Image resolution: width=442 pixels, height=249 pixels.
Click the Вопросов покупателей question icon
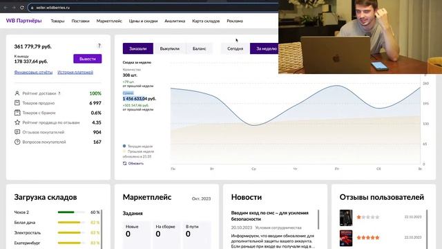click(17, 142)
